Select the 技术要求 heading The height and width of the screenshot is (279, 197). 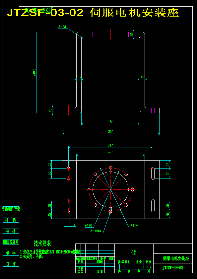[42, 243]
